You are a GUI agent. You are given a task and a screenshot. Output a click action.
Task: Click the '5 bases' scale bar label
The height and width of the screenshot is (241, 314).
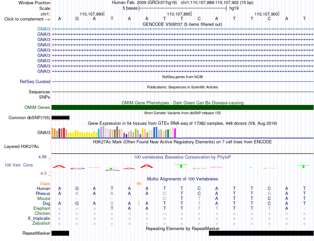(x=130, y=8)
